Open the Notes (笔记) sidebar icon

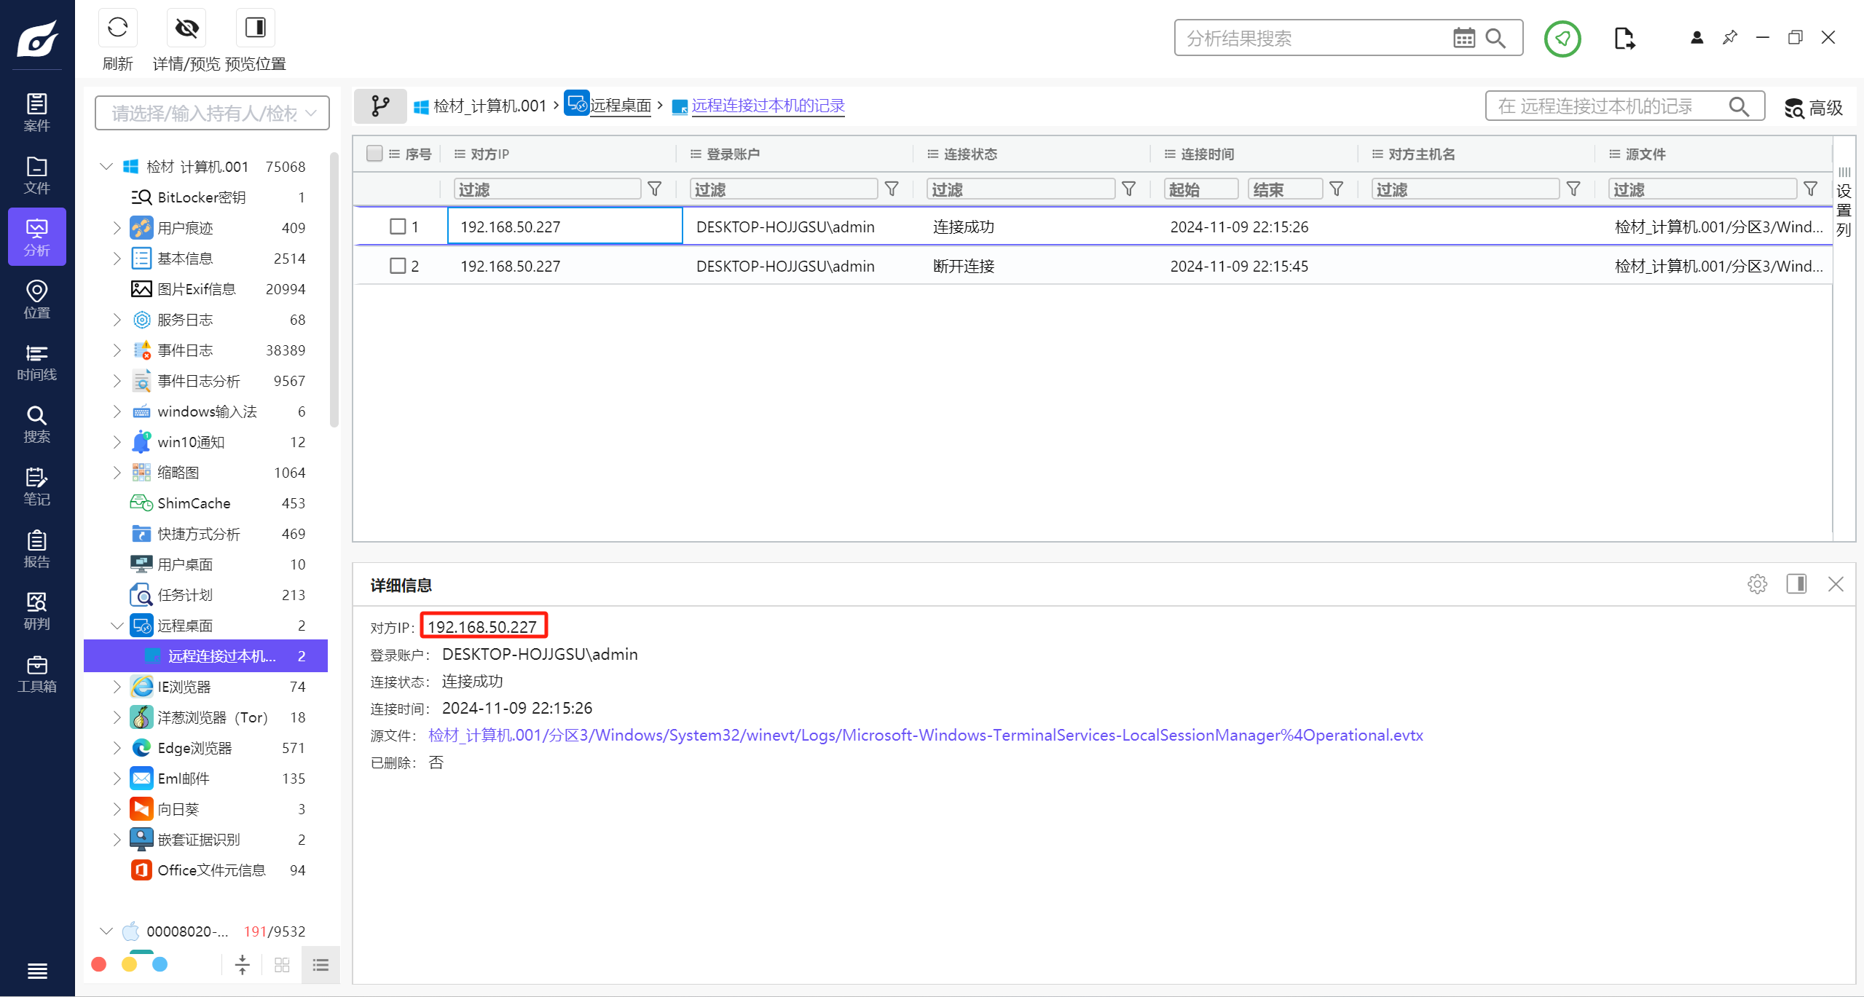click(x=36, y=486)
